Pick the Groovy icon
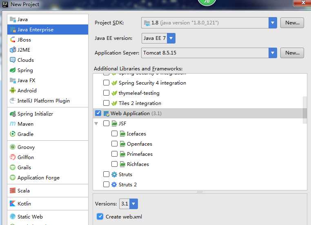 click(x=13, y=147)
